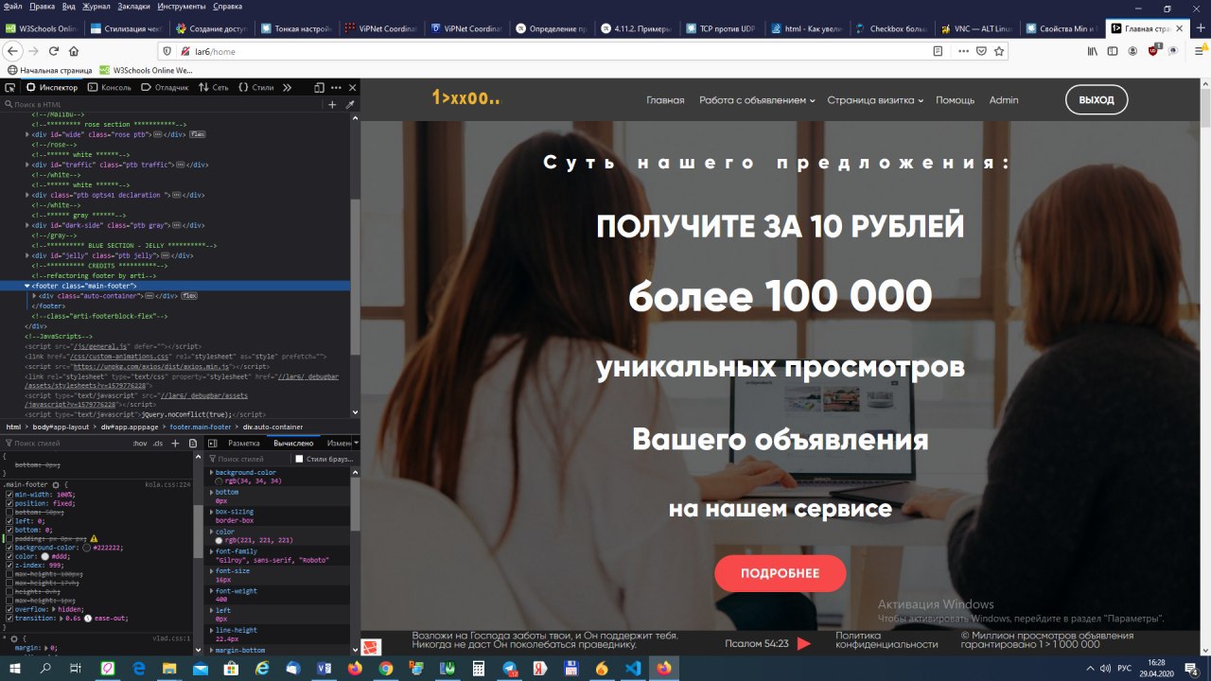This screenshot has width=1211, height=681.
Task: Show sidebars icon in Firefox toolbar
Action: point(1114,51)
